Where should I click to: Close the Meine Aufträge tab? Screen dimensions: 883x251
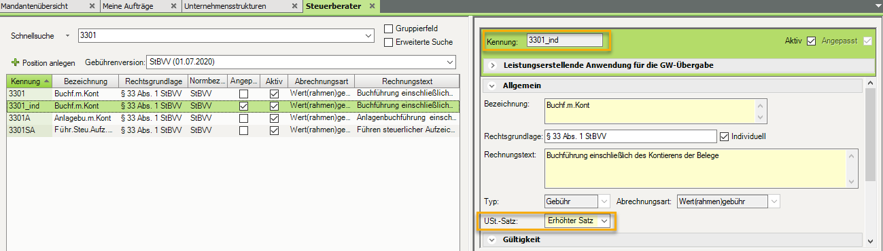pyautogui.click(x=173, y=5)
